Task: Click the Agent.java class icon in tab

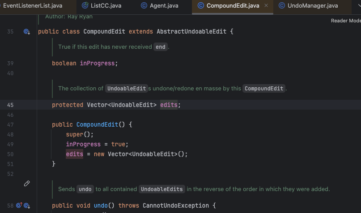Action: [x=144, y=6]
